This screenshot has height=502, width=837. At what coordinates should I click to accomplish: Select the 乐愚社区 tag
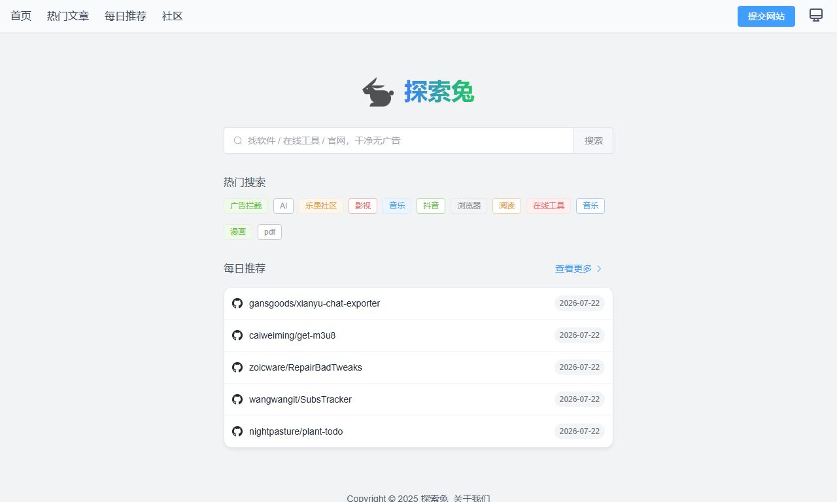(x=321, y=206)
